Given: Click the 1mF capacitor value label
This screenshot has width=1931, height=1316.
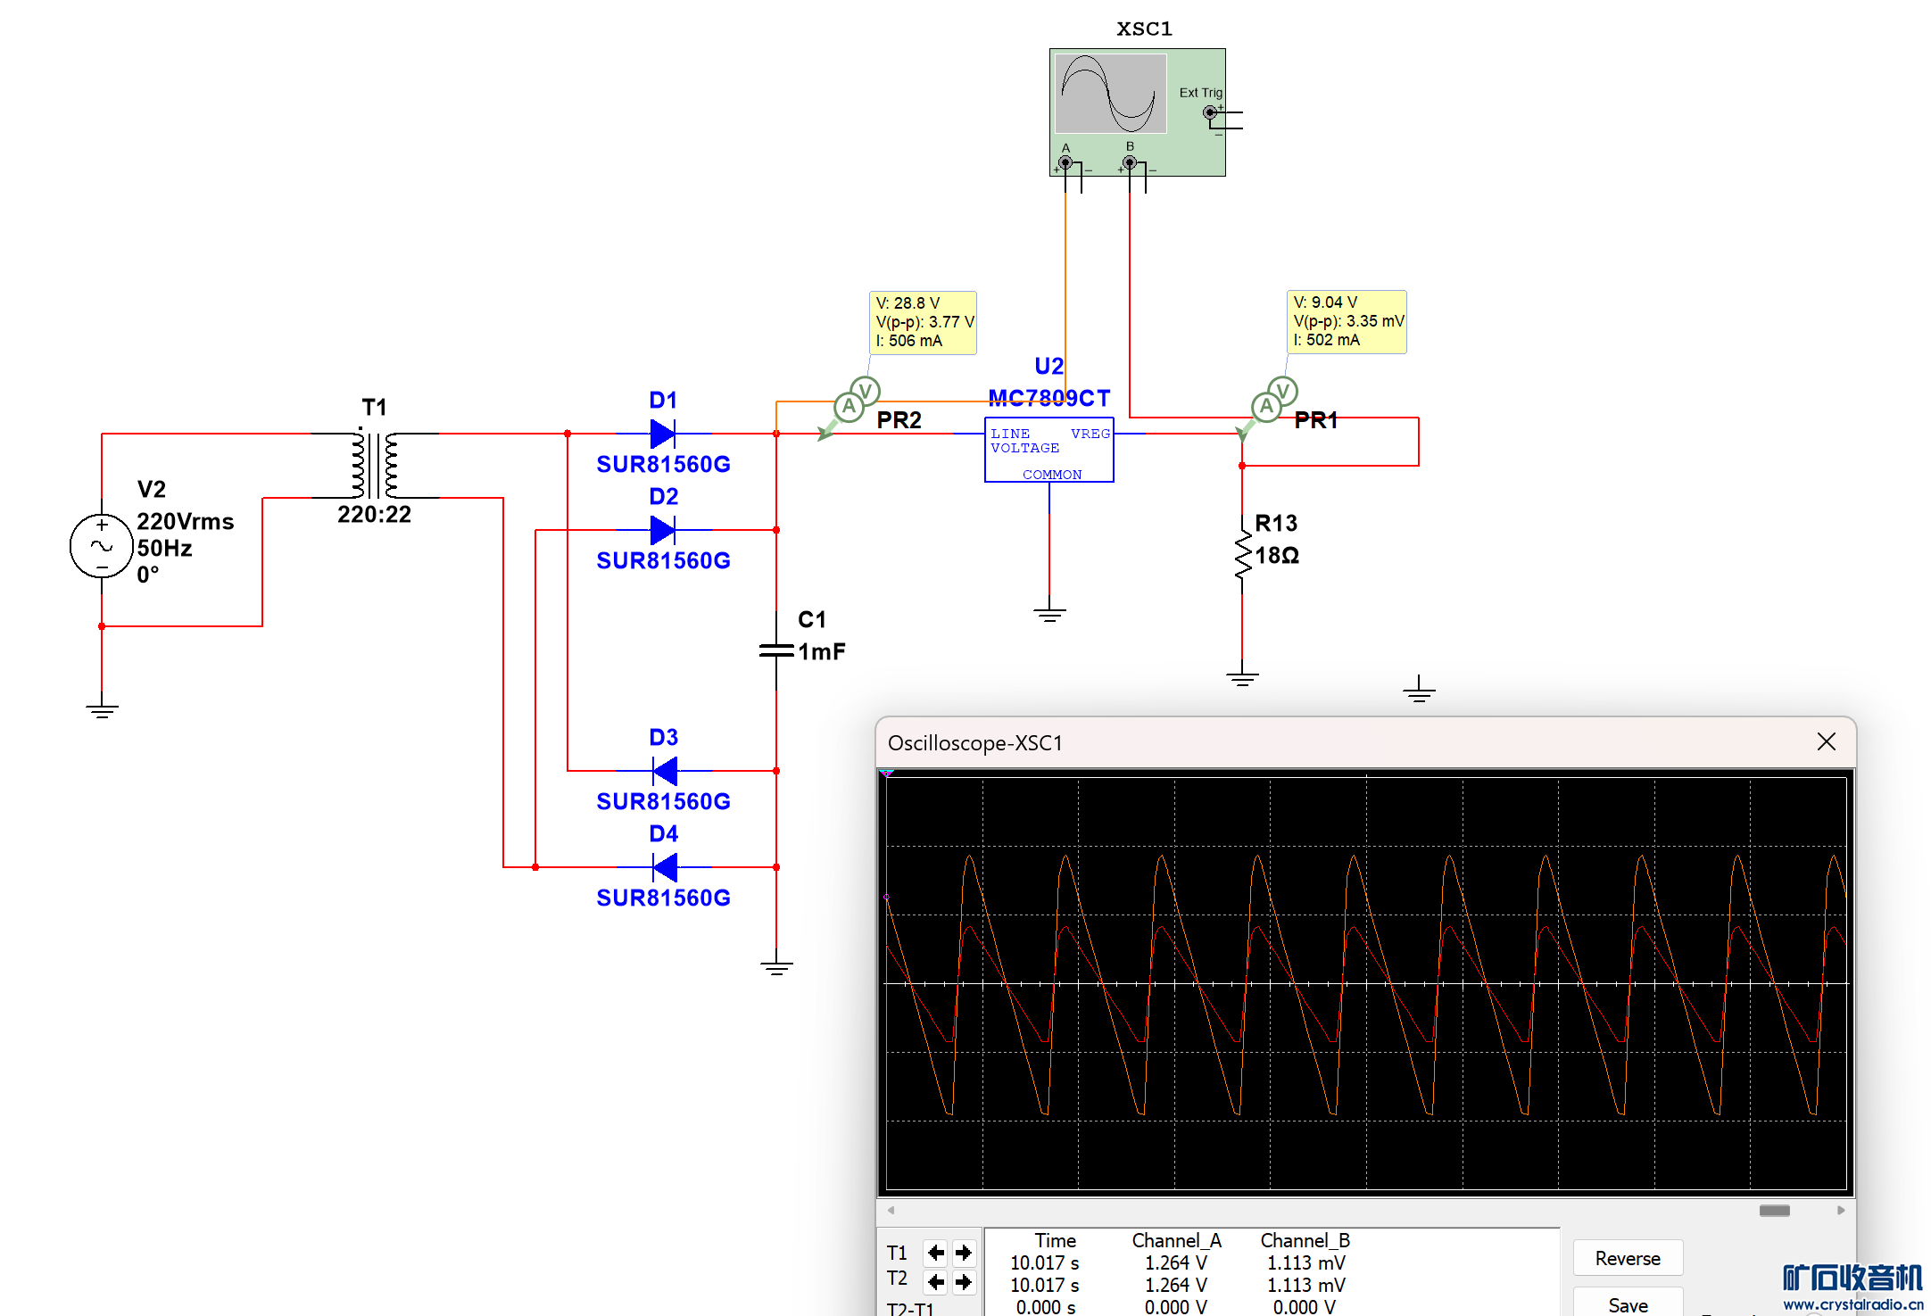Looking at the screenshot, I should pyautogui.click(x=821, y=651).
